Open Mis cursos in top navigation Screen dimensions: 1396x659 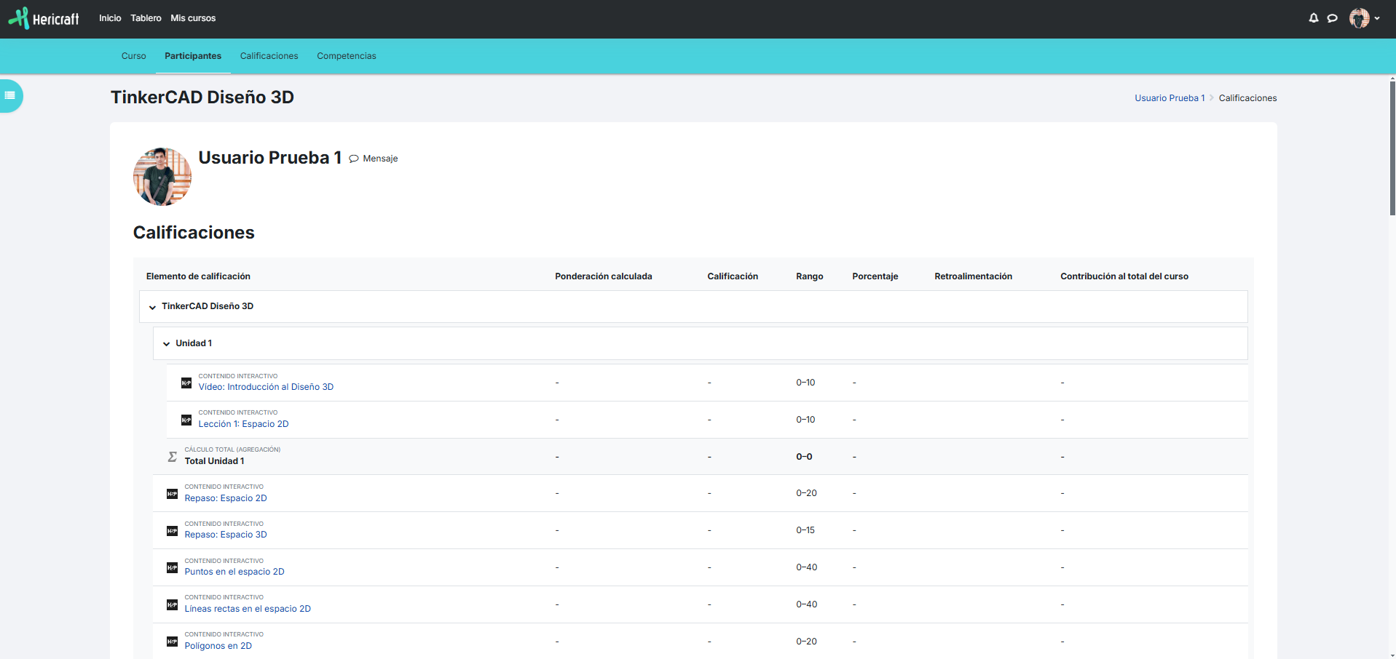[x=193, y=18]
